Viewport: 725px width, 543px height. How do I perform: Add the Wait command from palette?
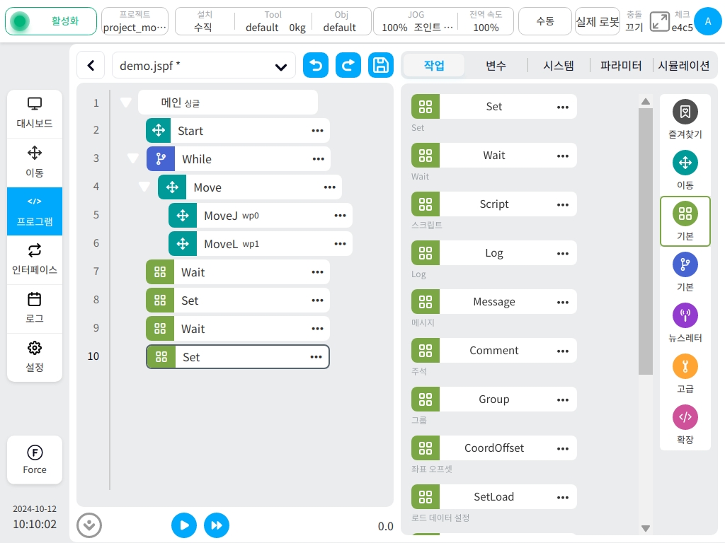click(x=493, y=156)
